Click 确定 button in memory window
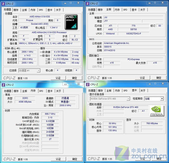Image resolution: width=169 pixels, height=163 pixels. tap(75, 159)
